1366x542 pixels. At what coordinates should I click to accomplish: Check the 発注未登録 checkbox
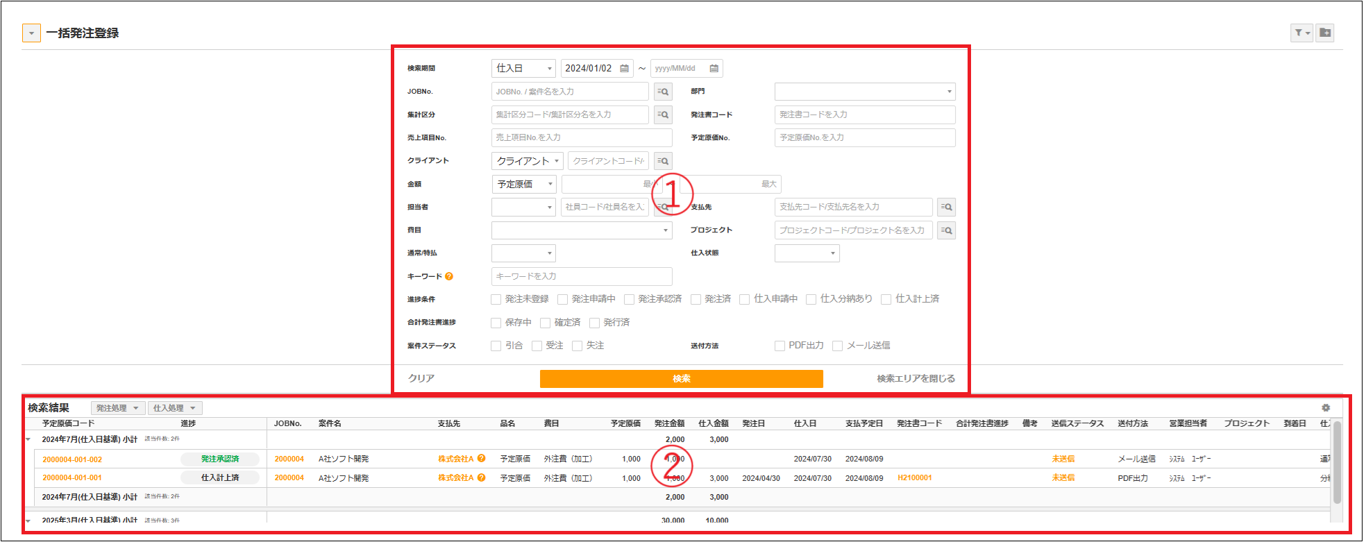pos(496,299)
